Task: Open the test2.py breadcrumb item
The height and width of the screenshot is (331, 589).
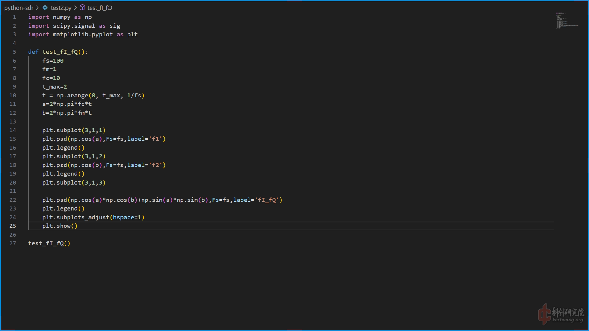Action: [61, 8]
